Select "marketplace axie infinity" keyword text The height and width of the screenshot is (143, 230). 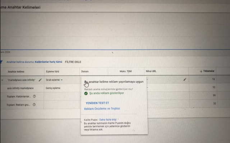pyautogui.click(x=22, y=80)
